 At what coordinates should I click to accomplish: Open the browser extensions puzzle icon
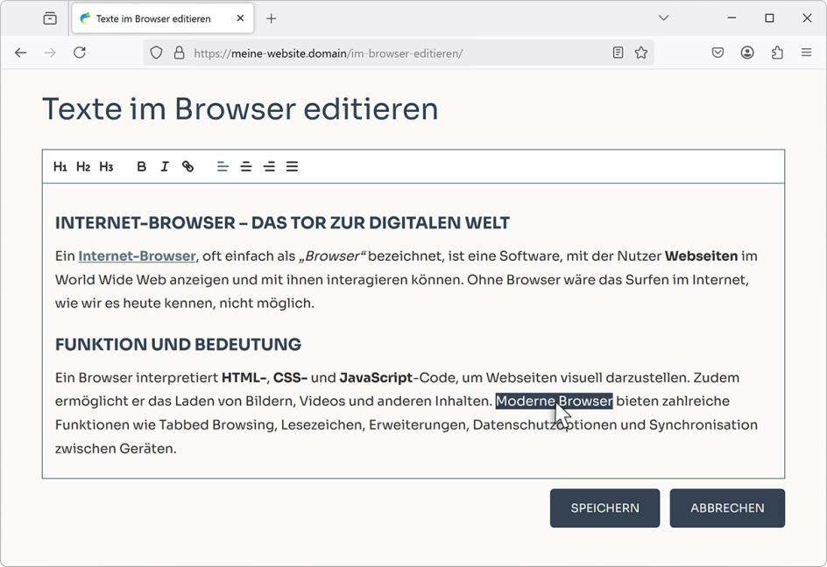click(776, 52)
